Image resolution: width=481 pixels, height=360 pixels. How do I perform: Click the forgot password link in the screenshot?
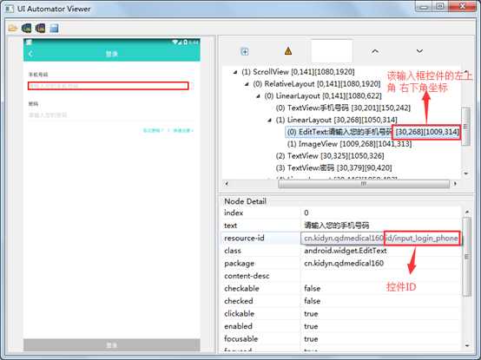click(x=154, y=130)
